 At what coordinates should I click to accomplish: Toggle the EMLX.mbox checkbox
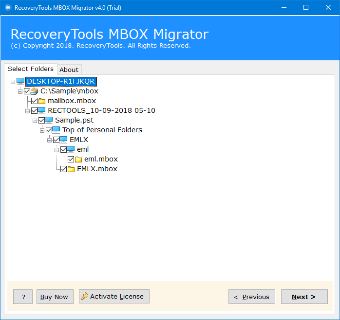click(x=63, y=169)
